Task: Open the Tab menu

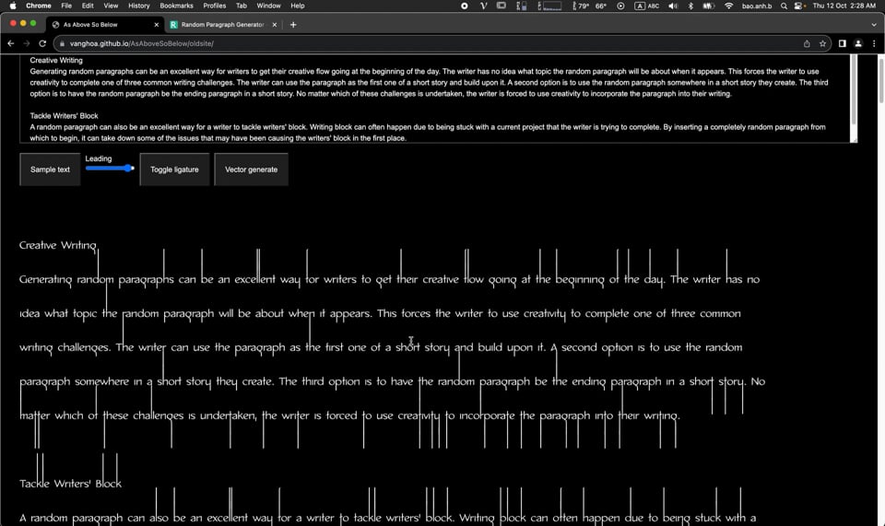Action: click(x=242, y=6)
